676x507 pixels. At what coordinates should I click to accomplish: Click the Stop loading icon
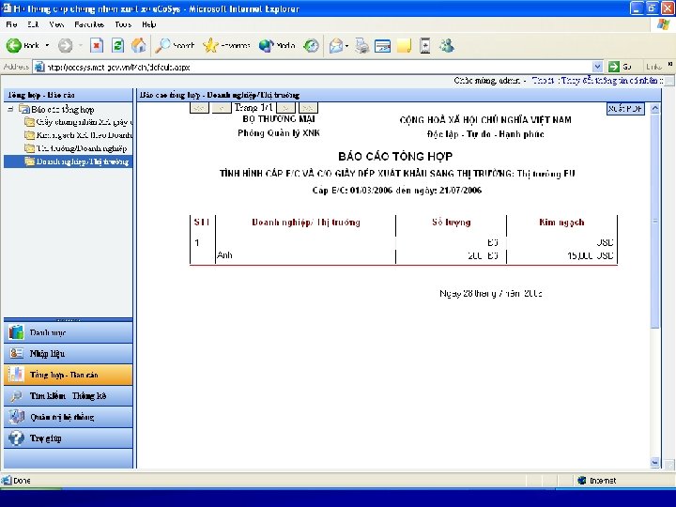(97, 45)
